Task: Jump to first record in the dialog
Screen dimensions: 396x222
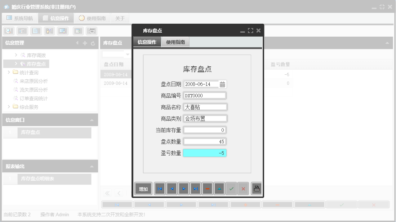Action: [x=160, y=188]
